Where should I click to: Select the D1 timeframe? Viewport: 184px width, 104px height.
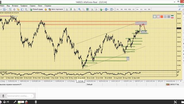[141, 9]
